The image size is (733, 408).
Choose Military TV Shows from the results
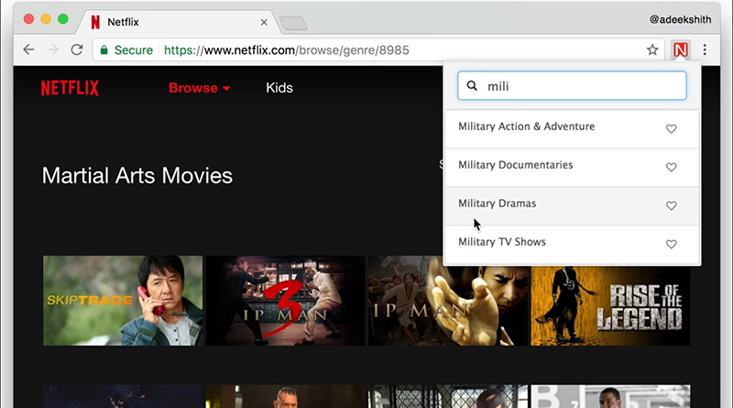502,242
